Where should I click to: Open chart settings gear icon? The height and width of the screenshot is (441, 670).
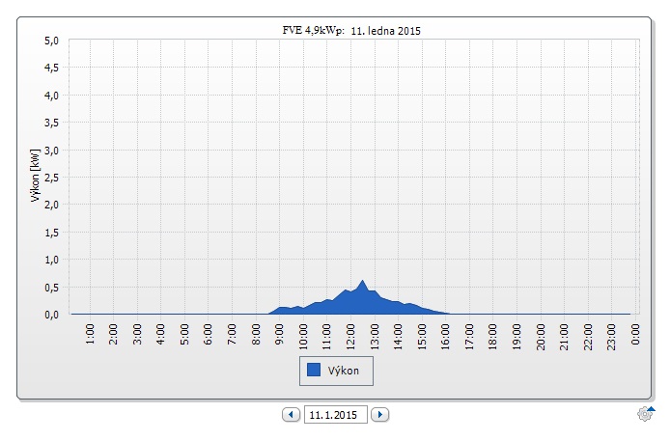[x=645, y=414]
